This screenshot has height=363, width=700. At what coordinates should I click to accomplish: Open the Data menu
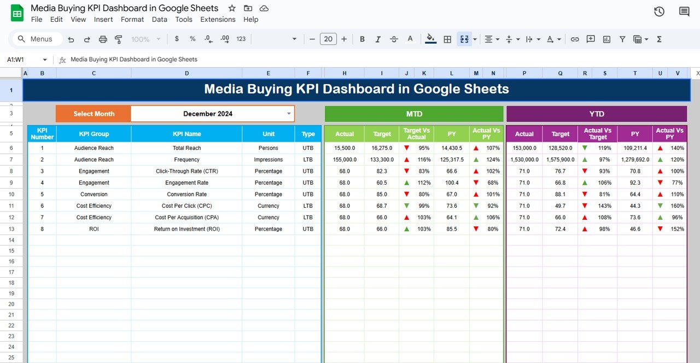point(160,19)
